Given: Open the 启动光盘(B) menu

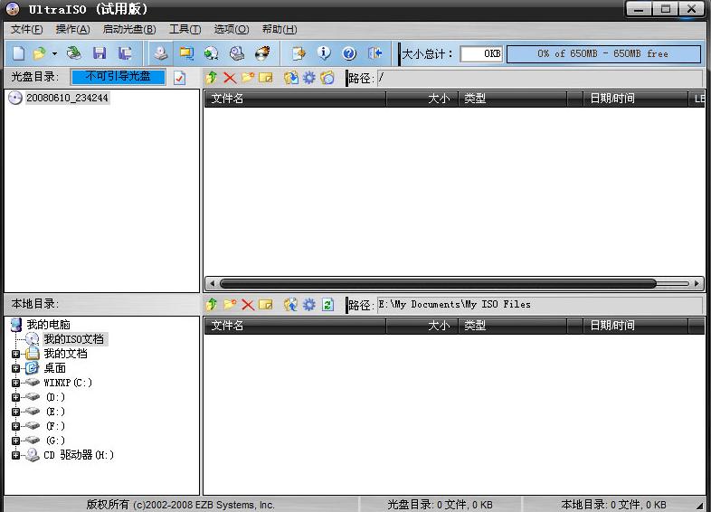Looking at the screenshot, I should coord(128,30).
